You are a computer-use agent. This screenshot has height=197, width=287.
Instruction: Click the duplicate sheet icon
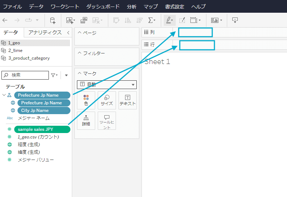84,20
